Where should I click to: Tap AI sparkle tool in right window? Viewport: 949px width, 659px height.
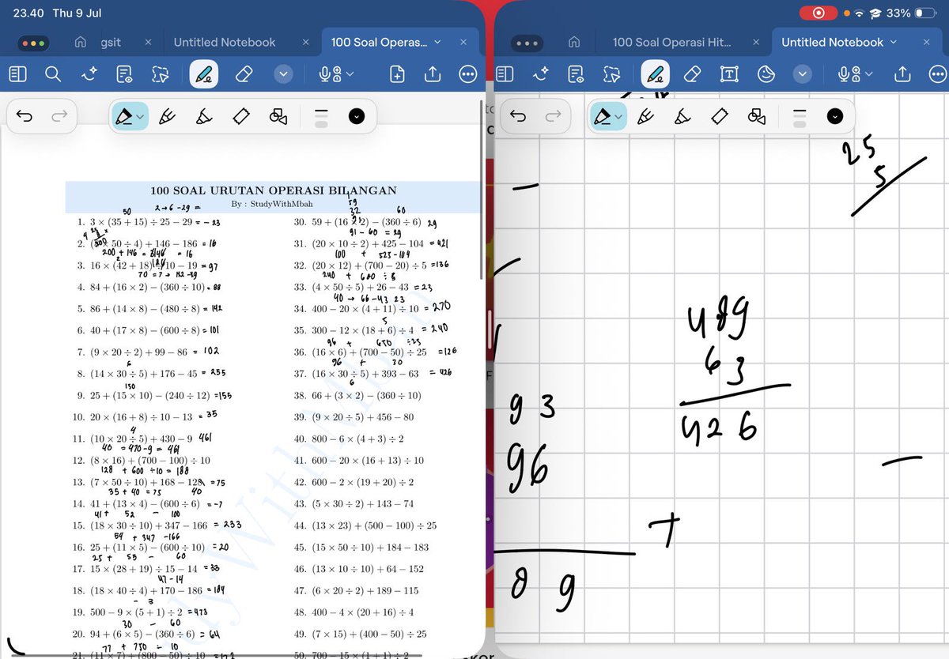pyautogui.click(x=541, y=74)
